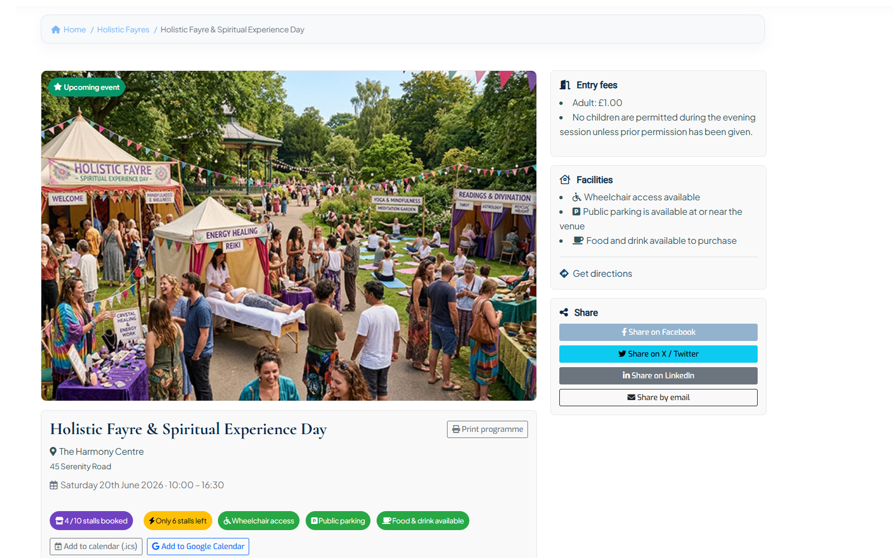Click the 4/10 stalls booked badge
The width and height of the screenshot is (894, 558).
(91, 521)
